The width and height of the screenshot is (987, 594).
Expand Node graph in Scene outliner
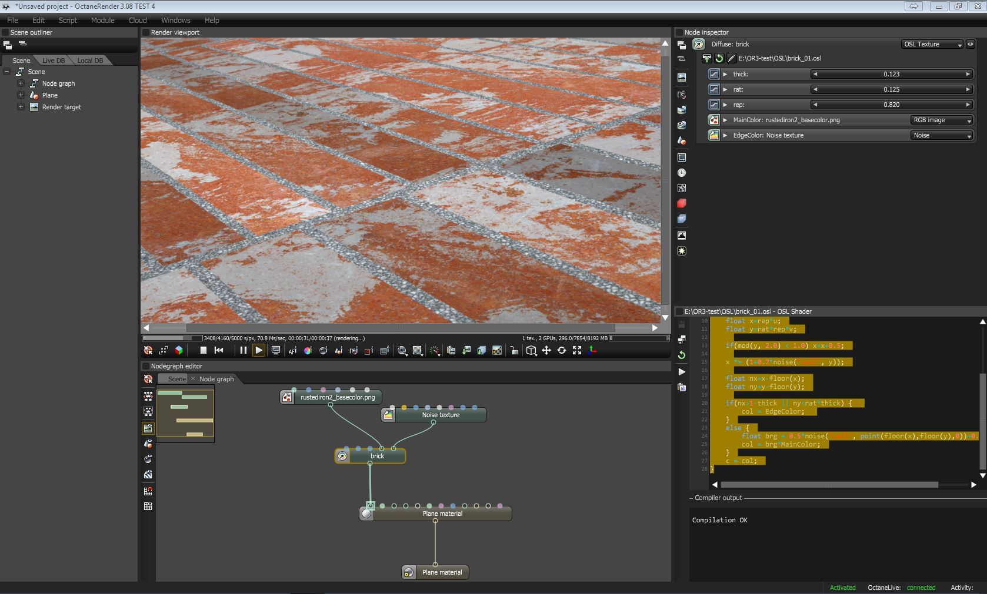21,83
